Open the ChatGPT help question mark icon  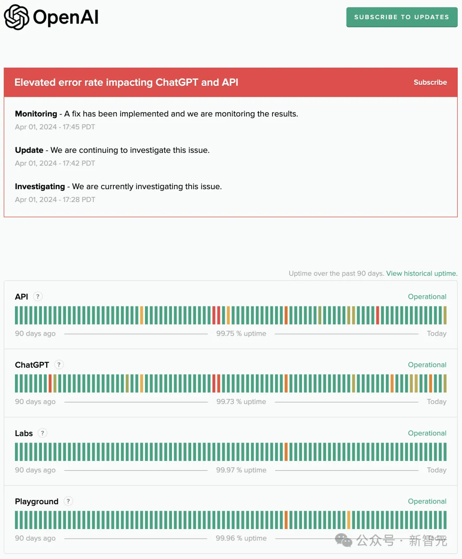59,365
